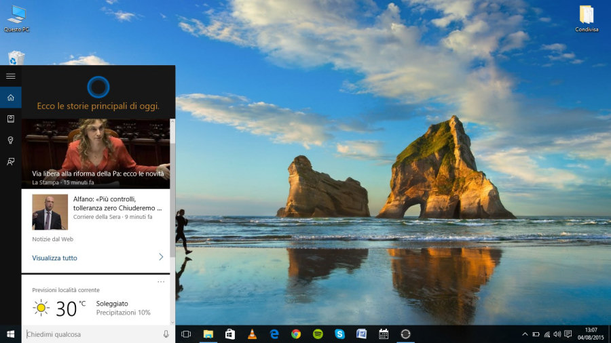Image resolution: width=611 pixels, height=343 pixels.
Task: Click Notizie dal Web label
Action: (52, 239)
